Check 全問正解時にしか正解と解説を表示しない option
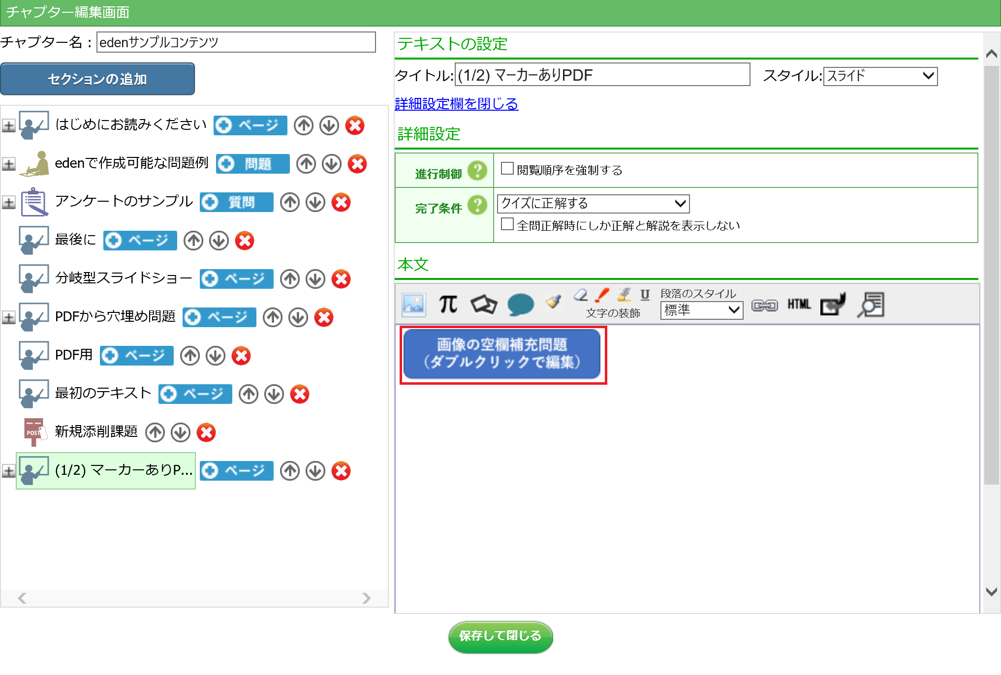 pyautogui.click(x=507, y=224)
